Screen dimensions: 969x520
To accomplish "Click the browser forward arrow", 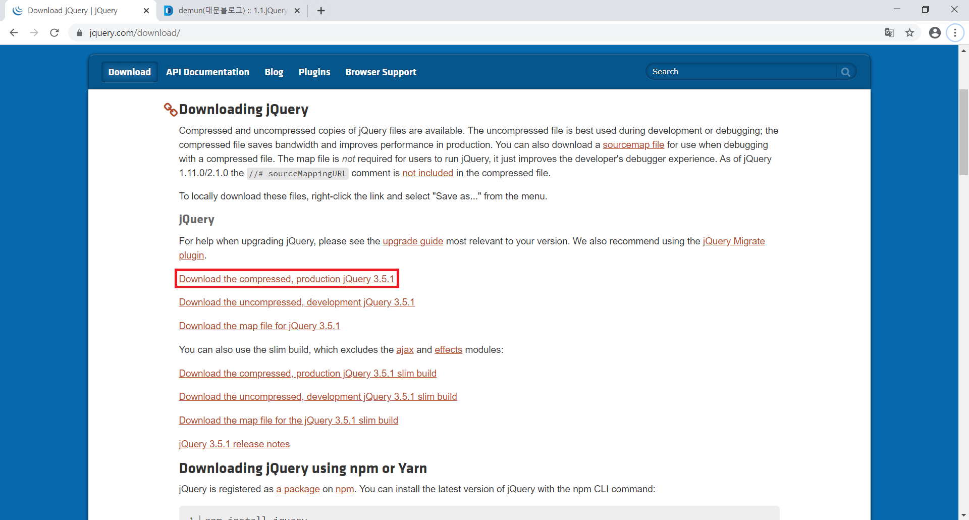I will pos(34,33).
